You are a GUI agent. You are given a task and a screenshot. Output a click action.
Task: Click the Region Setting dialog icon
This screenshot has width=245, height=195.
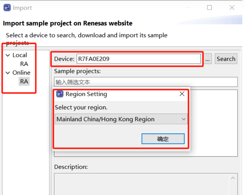coord(60,94)
